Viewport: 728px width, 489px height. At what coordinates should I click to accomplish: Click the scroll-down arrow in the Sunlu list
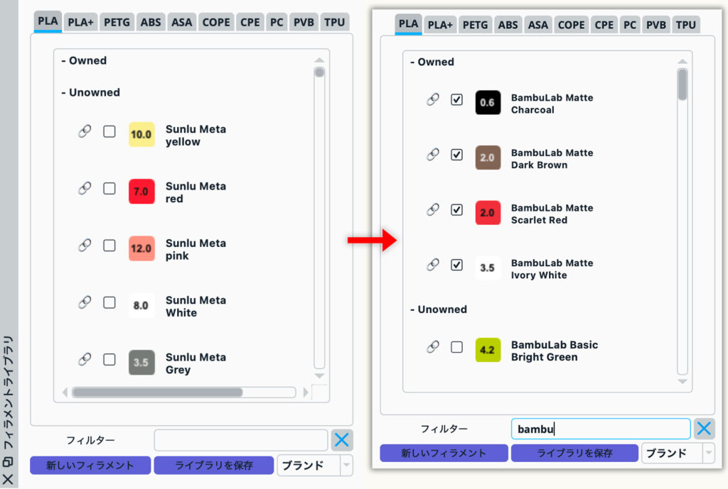pos(319,376)
